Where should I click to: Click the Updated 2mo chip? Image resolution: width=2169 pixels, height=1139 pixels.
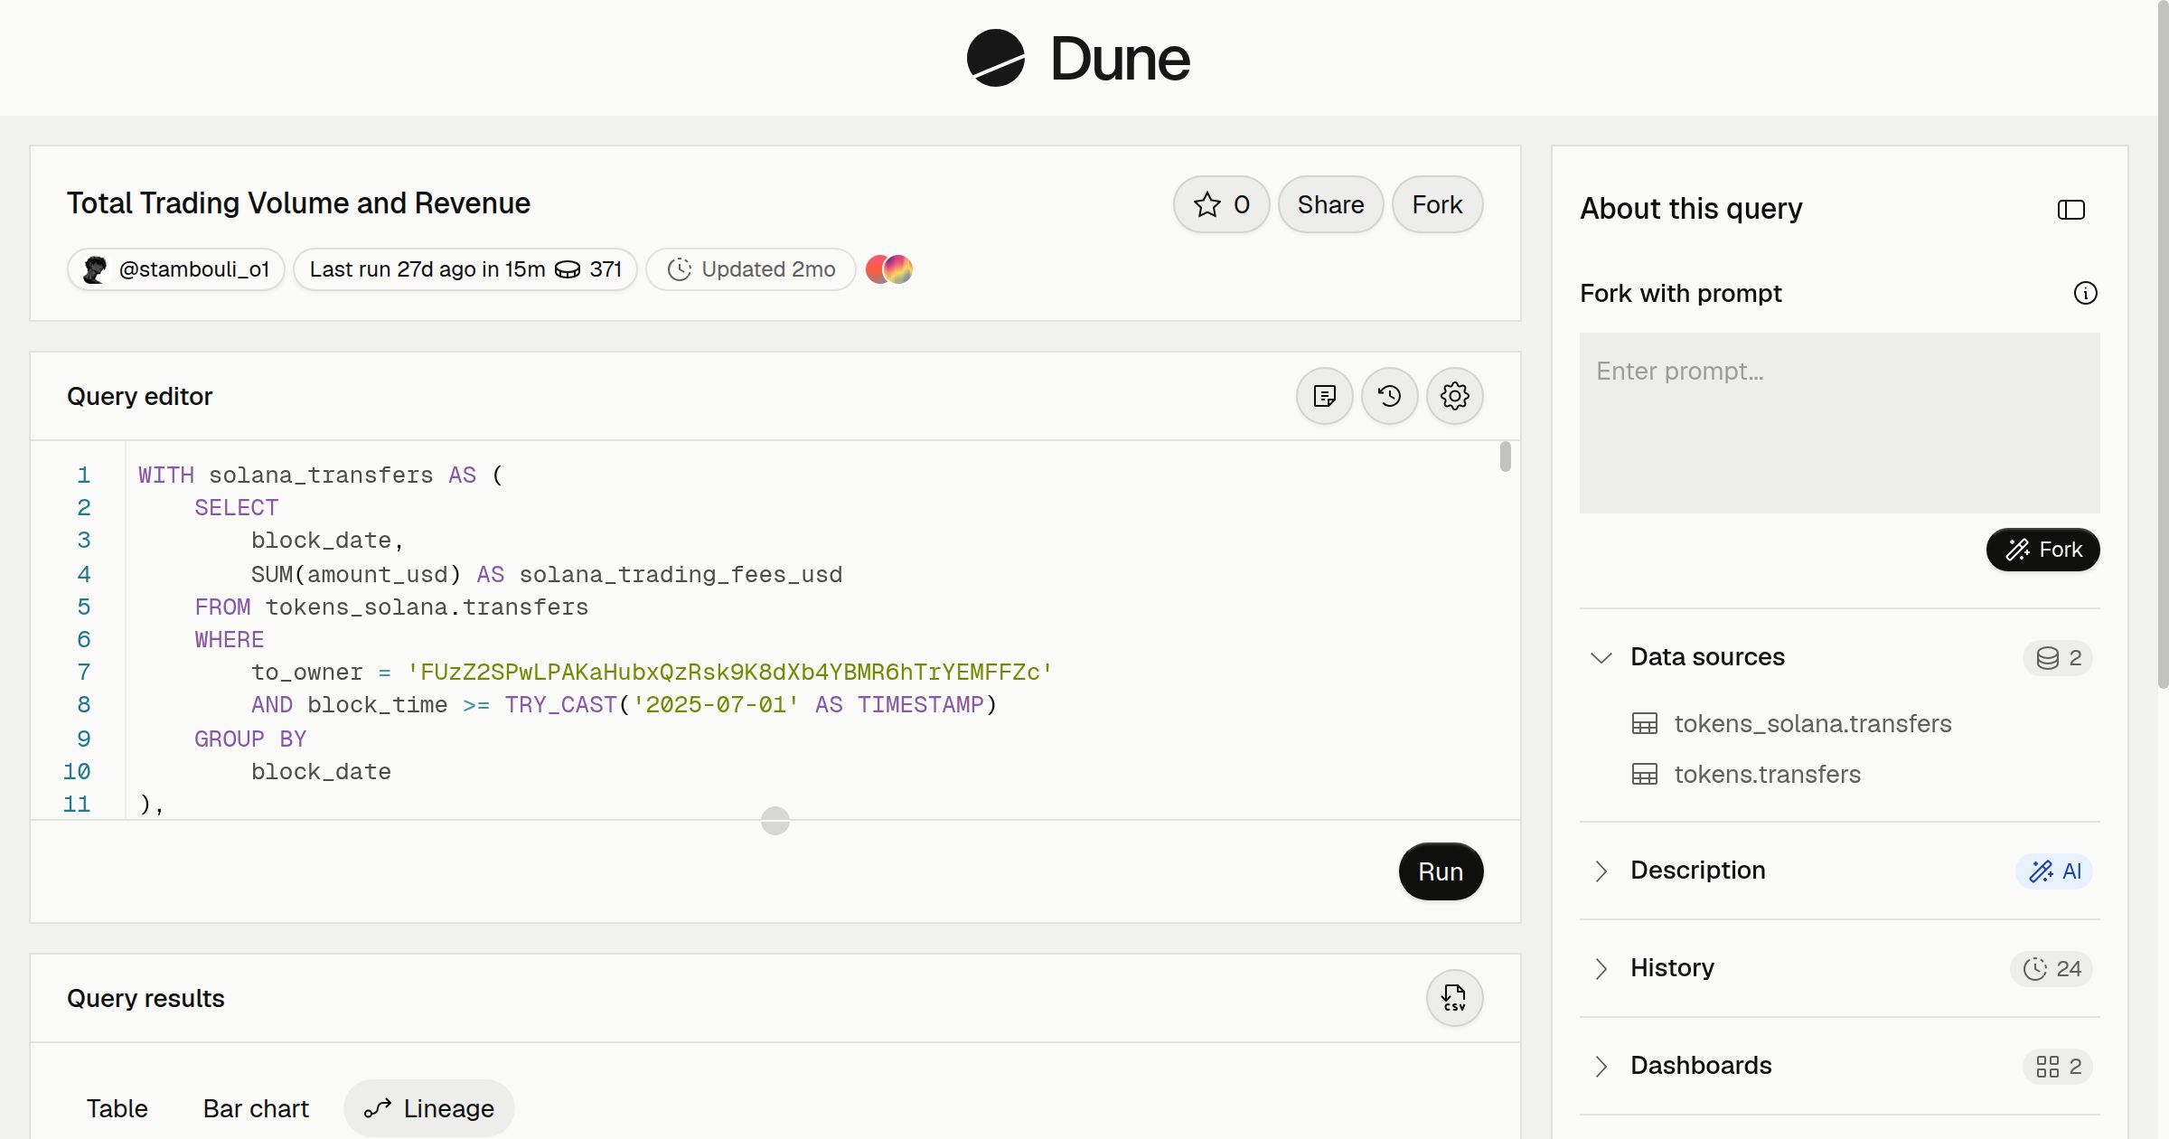point(751,269)
